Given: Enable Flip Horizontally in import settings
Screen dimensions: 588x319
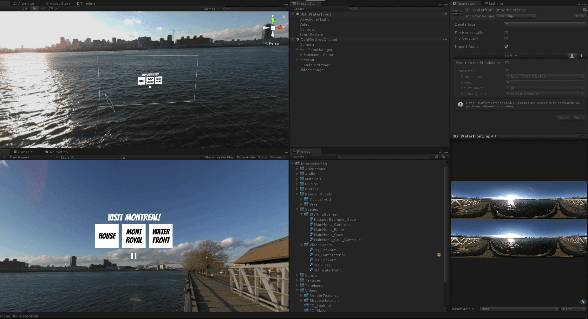Looking at the screenshot, I should [506, 32].
